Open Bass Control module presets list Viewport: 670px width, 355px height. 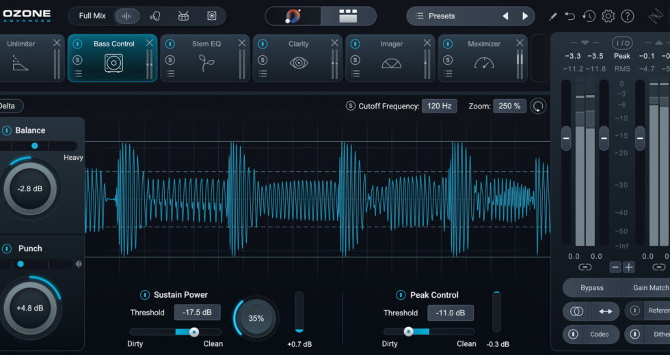tap(77, 74)
